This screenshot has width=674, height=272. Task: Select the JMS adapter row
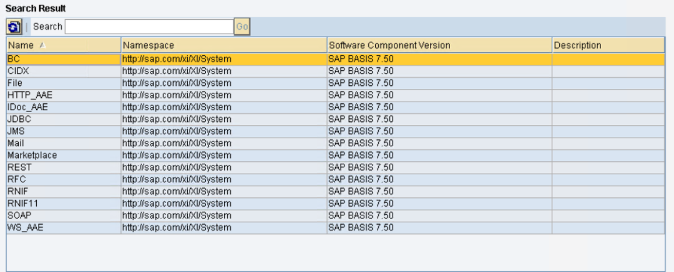coord(336,131)
